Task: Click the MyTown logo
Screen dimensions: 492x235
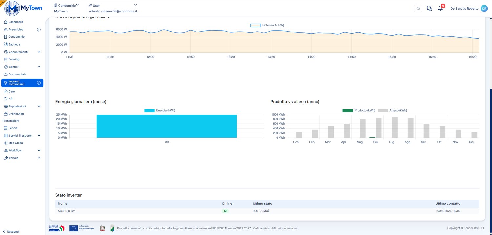Action: (x=23, y=9)
